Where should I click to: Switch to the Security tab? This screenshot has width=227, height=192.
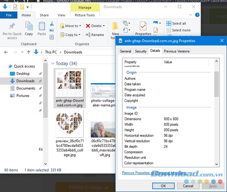click(x=140, y=51)
